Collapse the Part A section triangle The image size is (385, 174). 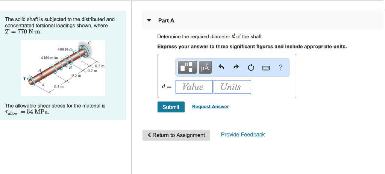[149, 21]
